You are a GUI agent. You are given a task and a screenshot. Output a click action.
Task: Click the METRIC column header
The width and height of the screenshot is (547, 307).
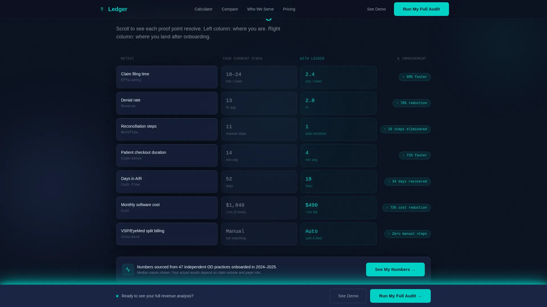pyautogui.click(x=127, y=59)
